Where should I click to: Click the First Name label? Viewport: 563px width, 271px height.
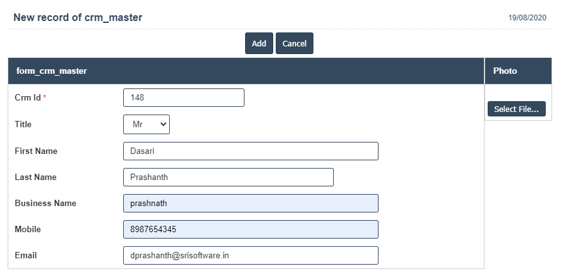pos(36,151)
